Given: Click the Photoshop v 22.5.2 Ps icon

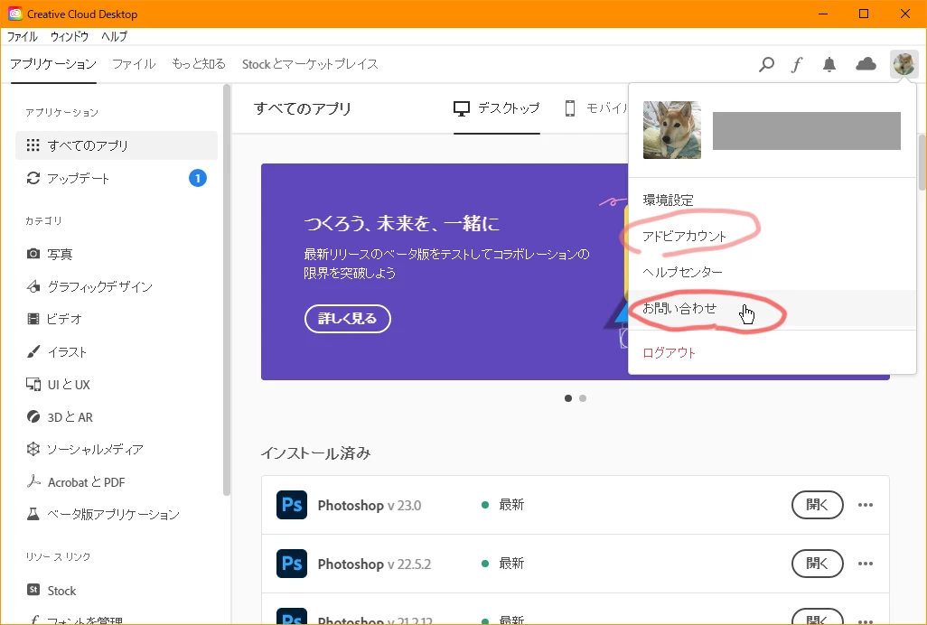Looking at the screenshot, I should [x=292, y=564].
